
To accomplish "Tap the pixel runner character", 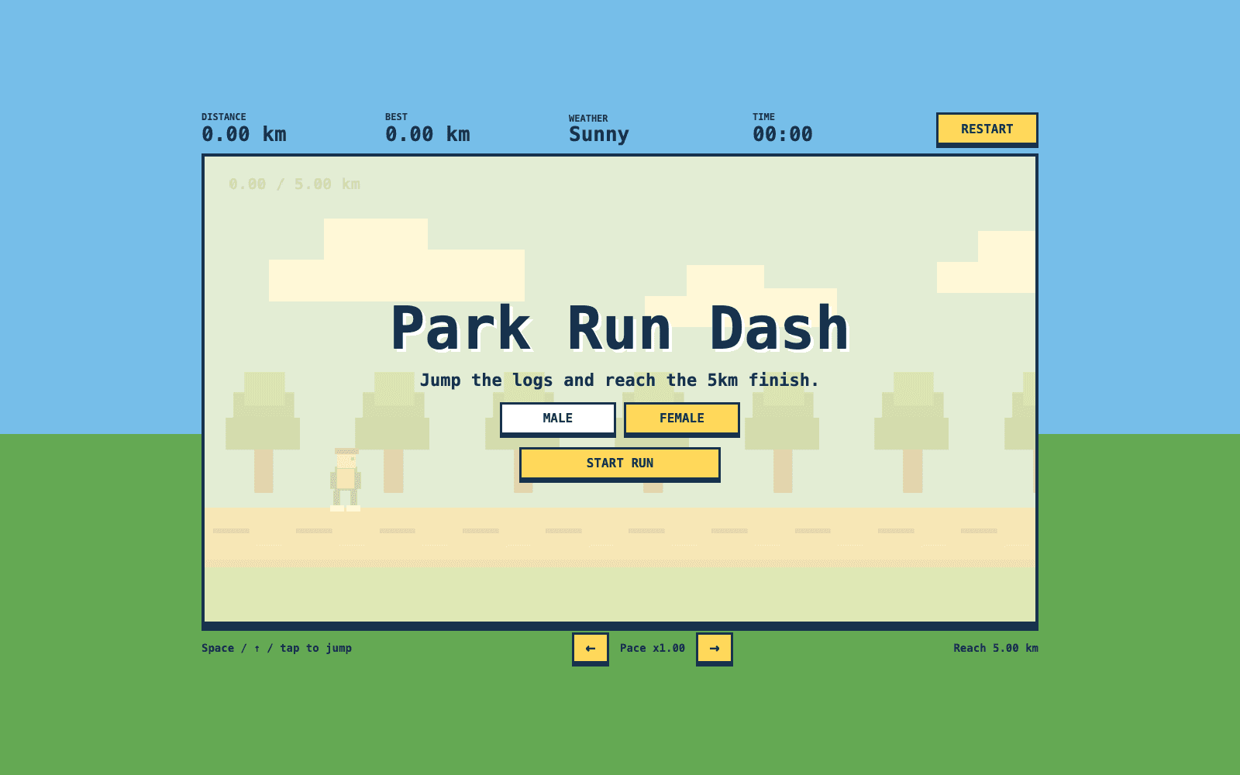I will click(x=346, y=480).
